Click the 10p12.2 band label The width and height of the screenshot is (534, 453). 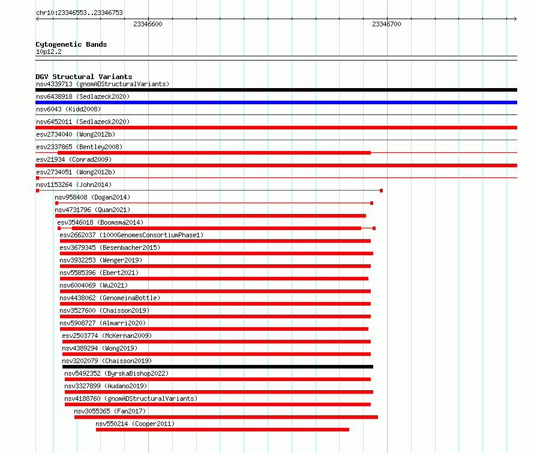click(49, 52)
